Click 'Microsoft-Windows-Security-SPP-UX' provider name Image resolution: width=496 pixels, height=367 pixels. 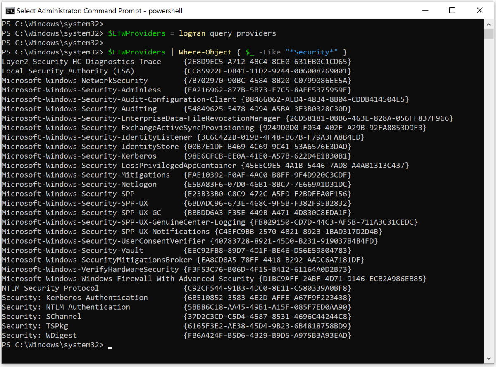click(x=75, y=203)
